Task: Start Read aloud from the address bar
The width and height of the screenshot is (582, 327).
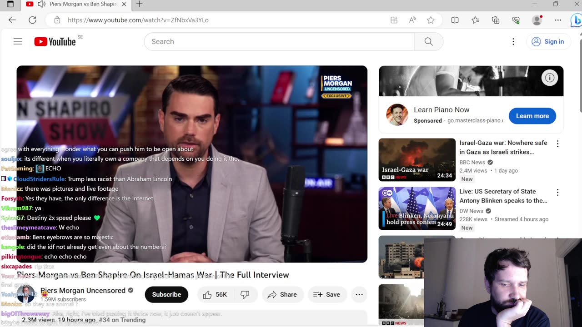Action: (x=412, y=20)
